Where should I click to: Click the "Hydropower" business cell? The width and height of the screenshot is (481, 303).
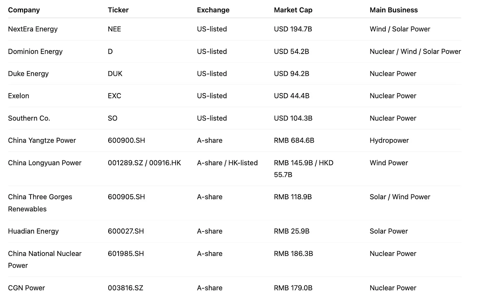(x=389, y=141)
